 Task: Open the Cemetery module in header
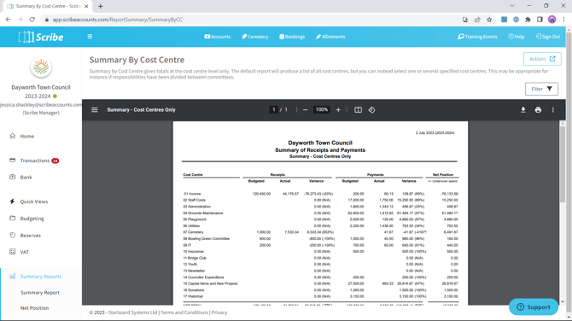point(255,37)
